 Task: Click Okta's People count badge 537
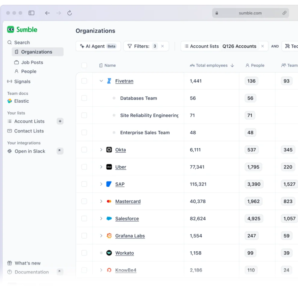(x=252, y=150)
